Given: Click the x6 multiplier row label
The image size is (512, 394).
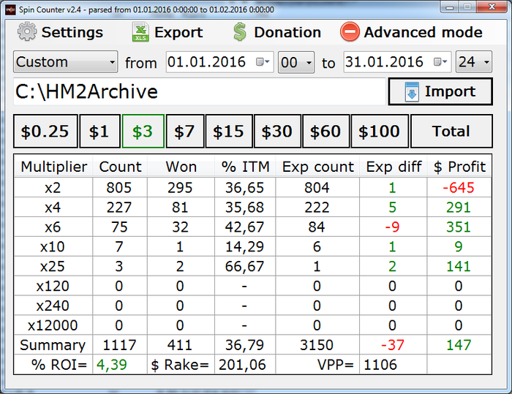Looking at the screenshot, I should click(53, 227).
